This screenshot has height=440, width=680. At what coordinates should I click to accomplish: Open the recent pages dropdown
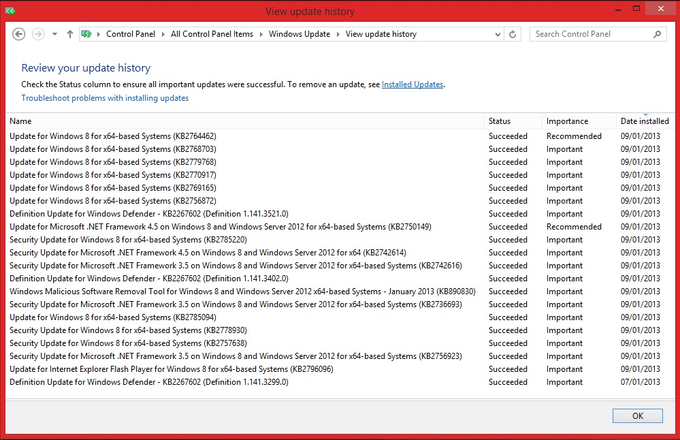pos(54,33)
